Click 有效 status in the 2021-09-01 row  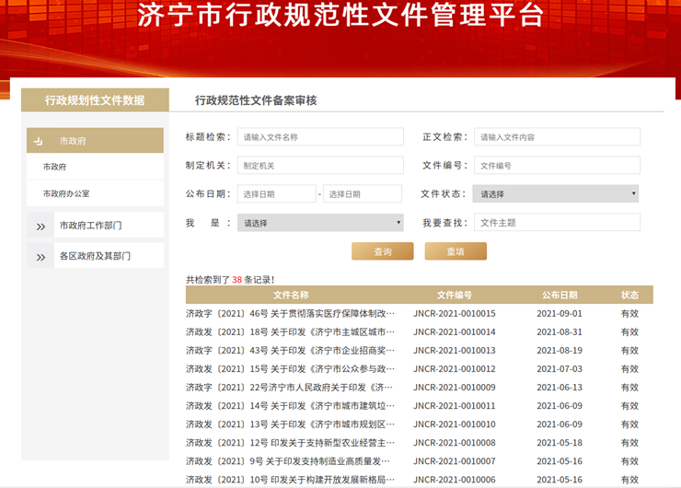(x=629, y=313)
